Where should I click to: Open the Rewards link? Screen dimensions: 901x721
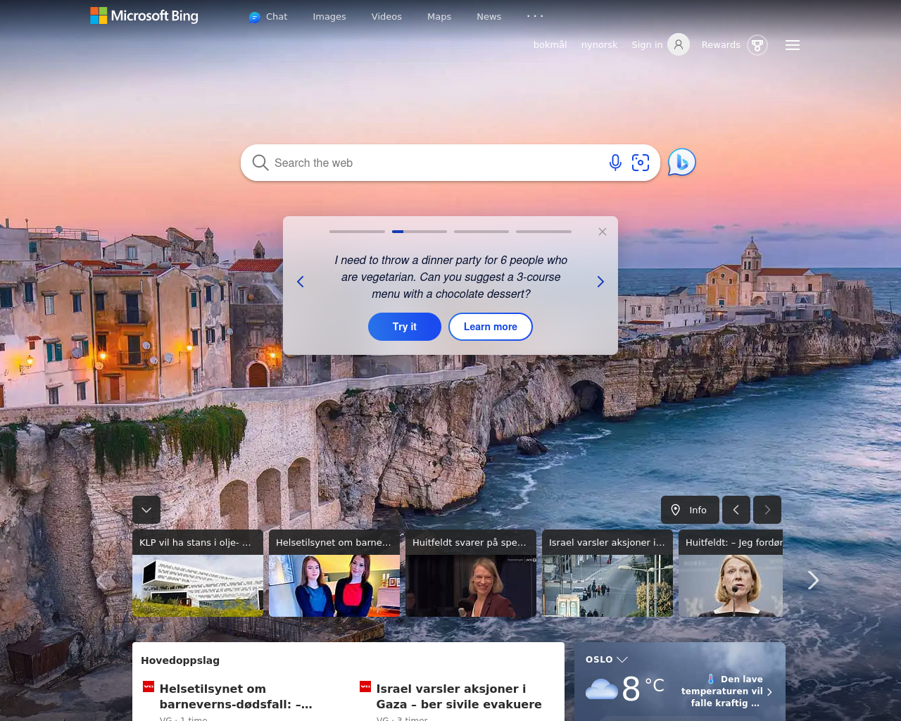721,45
